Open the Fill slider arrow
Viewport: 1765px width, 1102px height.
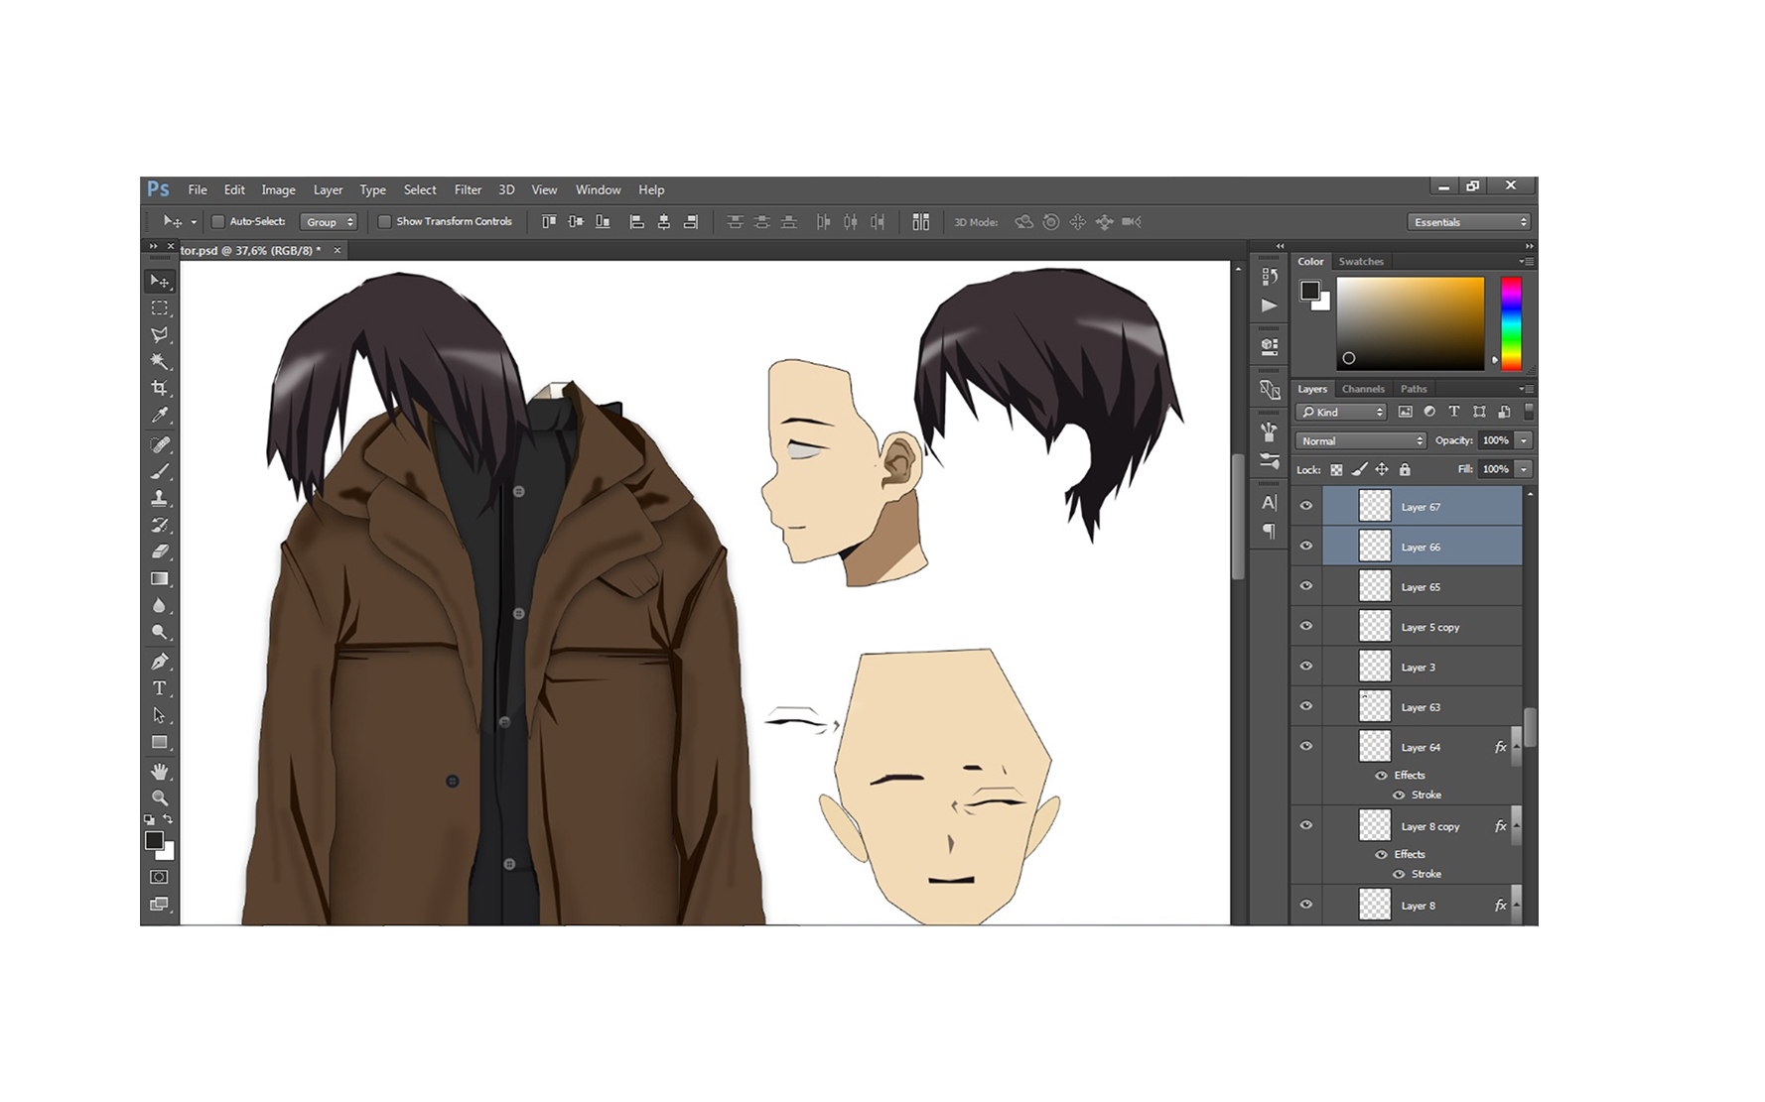1524,469
